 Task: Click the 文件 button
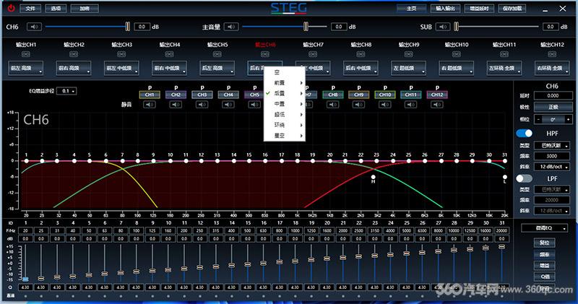click(x=30, y=8)
